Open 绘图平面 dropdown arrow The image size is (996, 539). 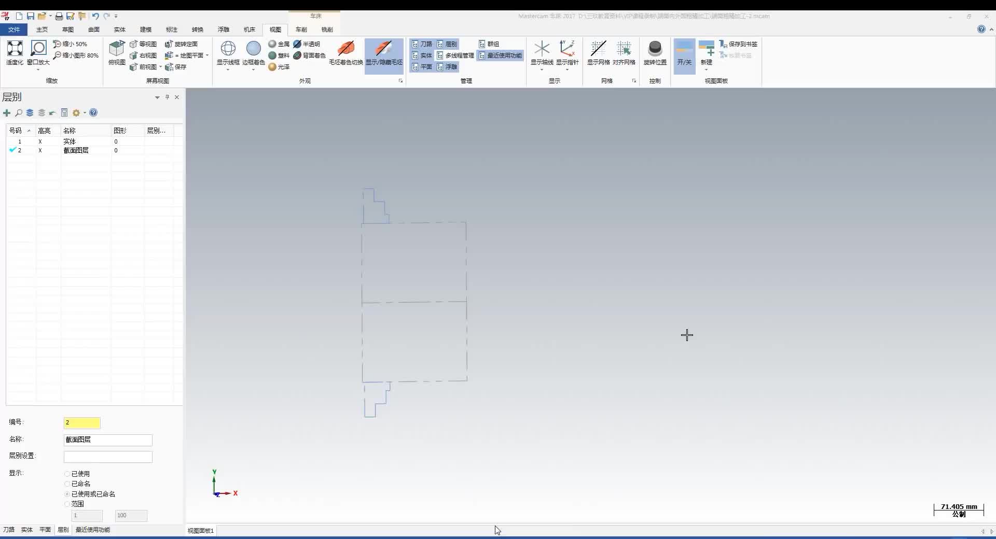(x=207, y=55)
